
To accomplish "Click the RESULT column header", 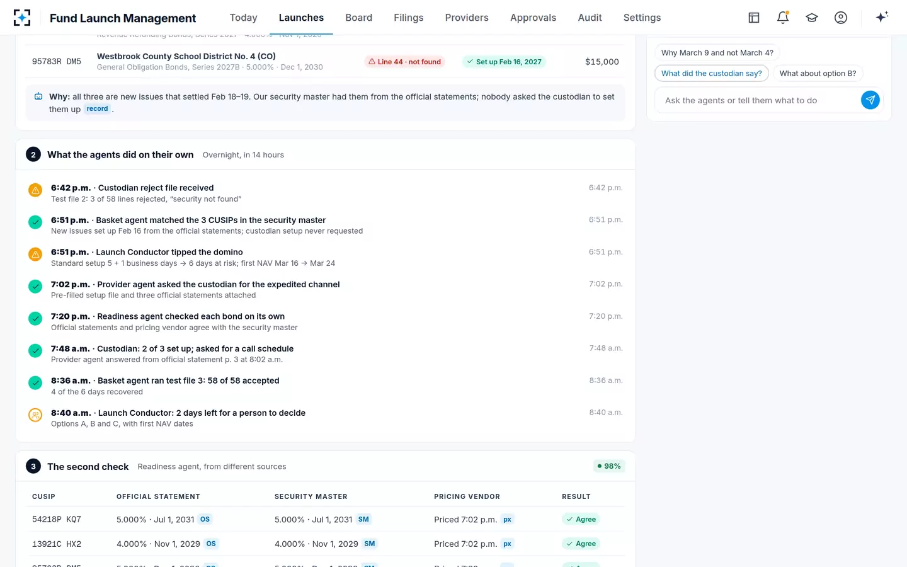I will pyautogui.click(x=576, y=496).
